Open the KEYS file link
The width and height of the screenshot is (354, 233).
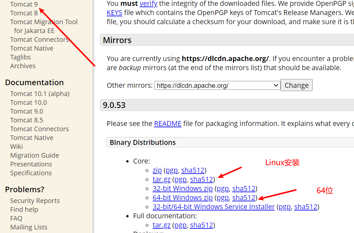115,13
